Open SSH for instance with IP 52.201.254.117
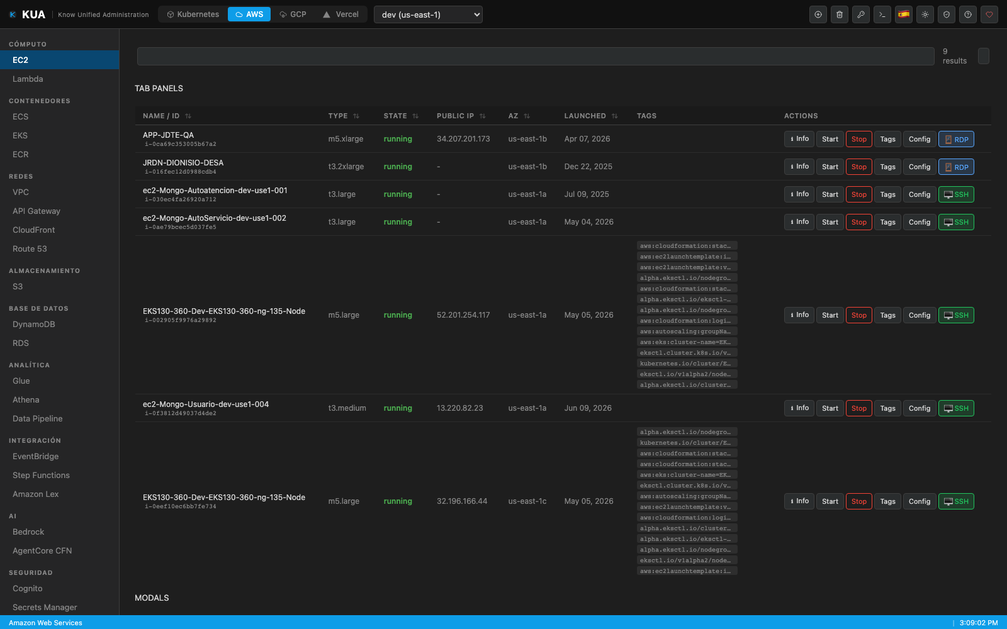This screenshot has height=629, width=1007. point(956,315)
